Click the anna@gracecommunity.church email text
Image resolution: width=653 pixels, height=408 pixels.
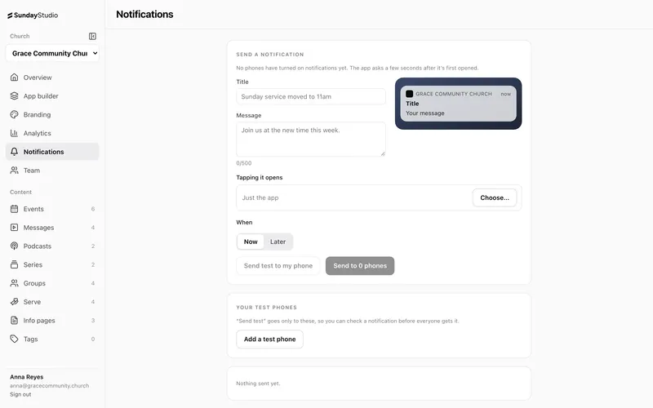point(50,386)
